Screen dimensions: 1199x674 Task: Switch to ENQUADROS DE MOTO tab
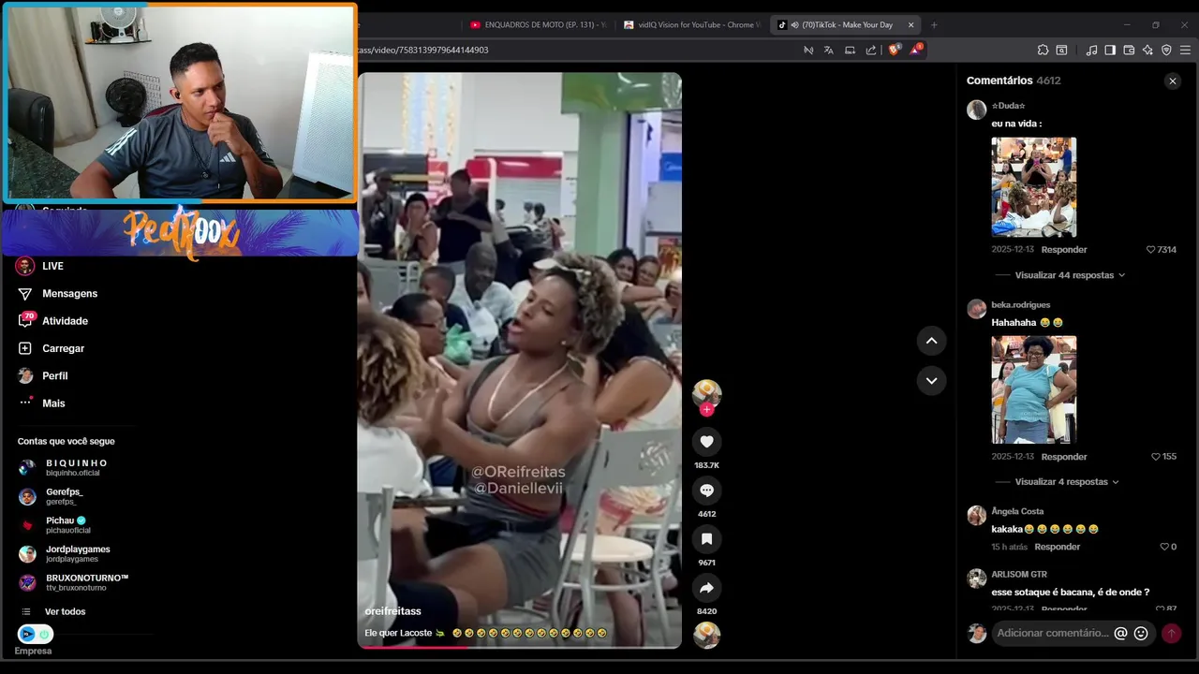[x=539, y=25]
